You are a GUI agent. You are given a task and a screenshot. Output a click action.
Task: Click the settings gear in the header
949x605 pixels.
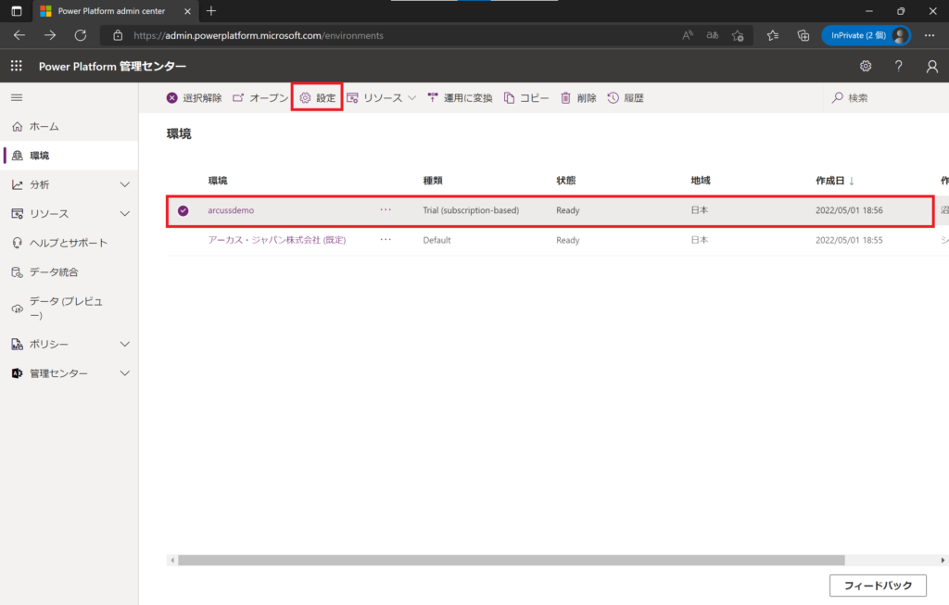[x=866, y=66]
